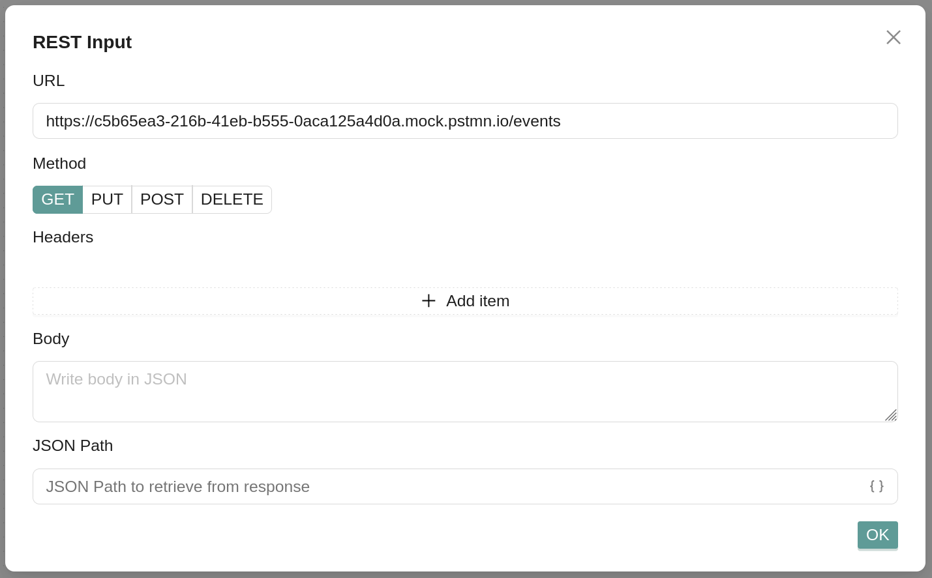Focus the URL text field
This screenshot has height=578, width=932.
coord(465,121)
